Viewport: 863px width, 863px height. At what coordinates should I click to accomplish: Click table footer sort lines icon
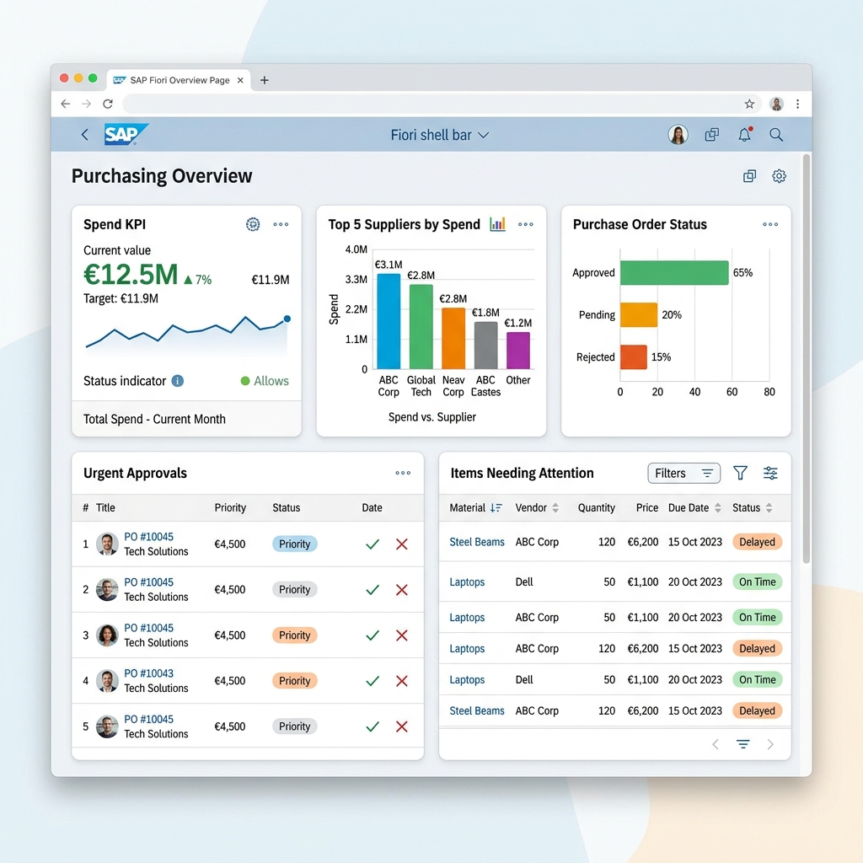tap(743, 745)
